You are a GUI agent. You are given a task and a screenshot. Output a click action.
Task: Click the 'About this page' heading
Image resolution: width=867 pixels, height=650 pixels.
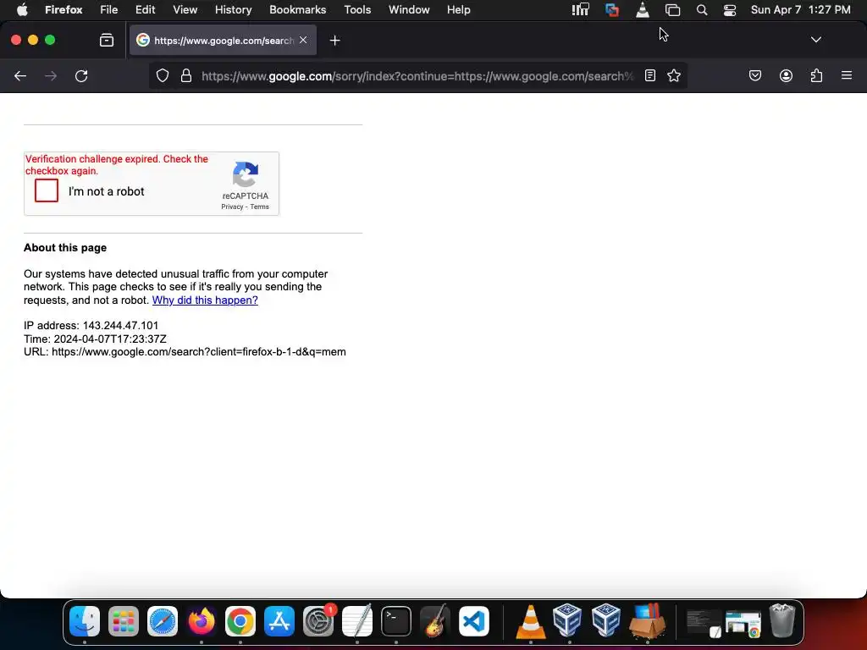coord(65,248)
